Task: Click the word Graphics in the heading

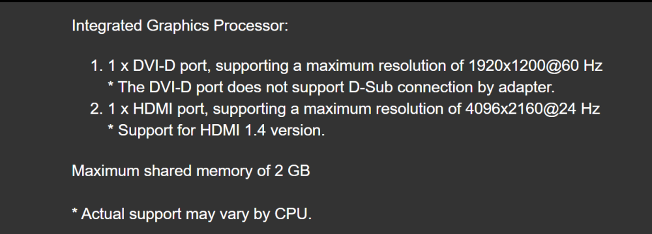Action: (177, 26)
